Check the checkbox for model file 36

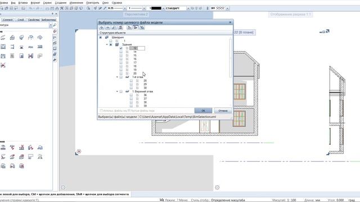(131, 95)
